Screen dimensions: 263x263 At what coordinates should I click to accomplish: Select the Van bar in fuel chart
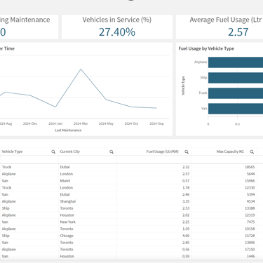point(236,109)
